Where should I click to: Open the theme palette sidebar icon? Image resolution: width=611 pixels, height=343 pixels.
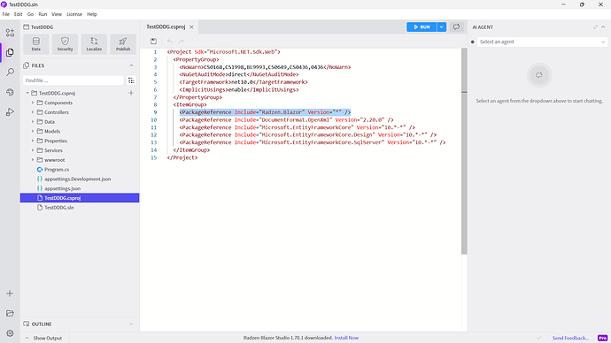tap(10, 92)
